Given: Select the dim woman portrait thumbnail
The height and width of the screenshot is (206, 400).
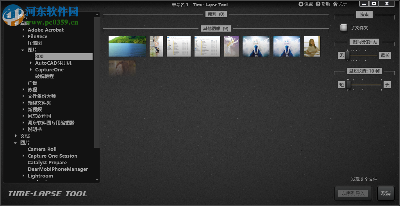Looking at the screenshot, I should (x=122, y=68).
